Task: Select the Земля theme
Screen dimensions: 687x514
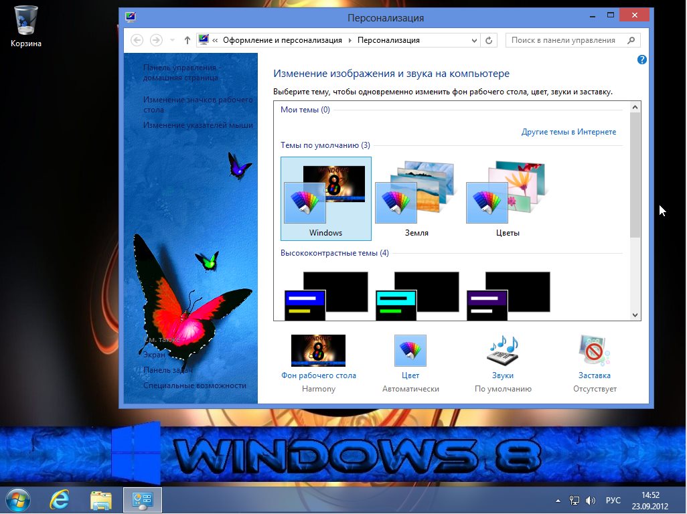Action: pos(416,199)
